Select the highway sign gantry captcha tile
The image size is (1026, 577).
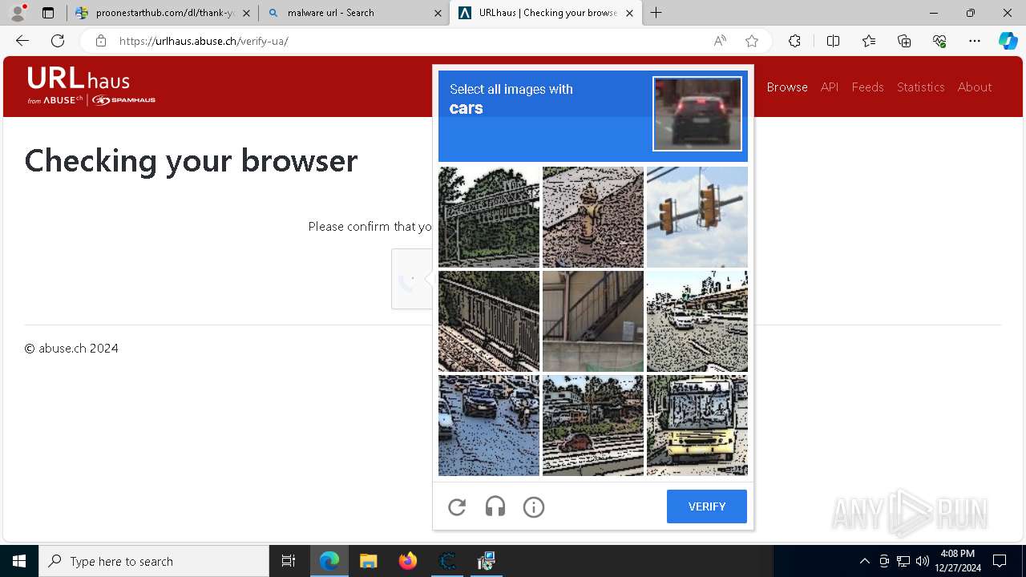coord(489,217)
